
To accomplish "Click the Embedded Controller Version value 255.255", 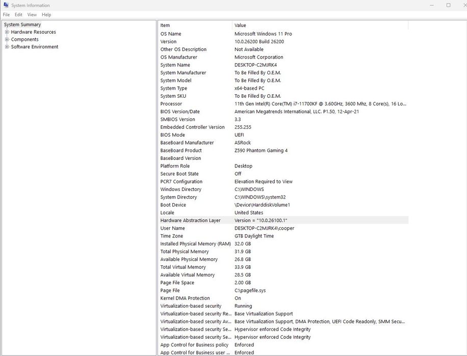I will click(243, 127).
